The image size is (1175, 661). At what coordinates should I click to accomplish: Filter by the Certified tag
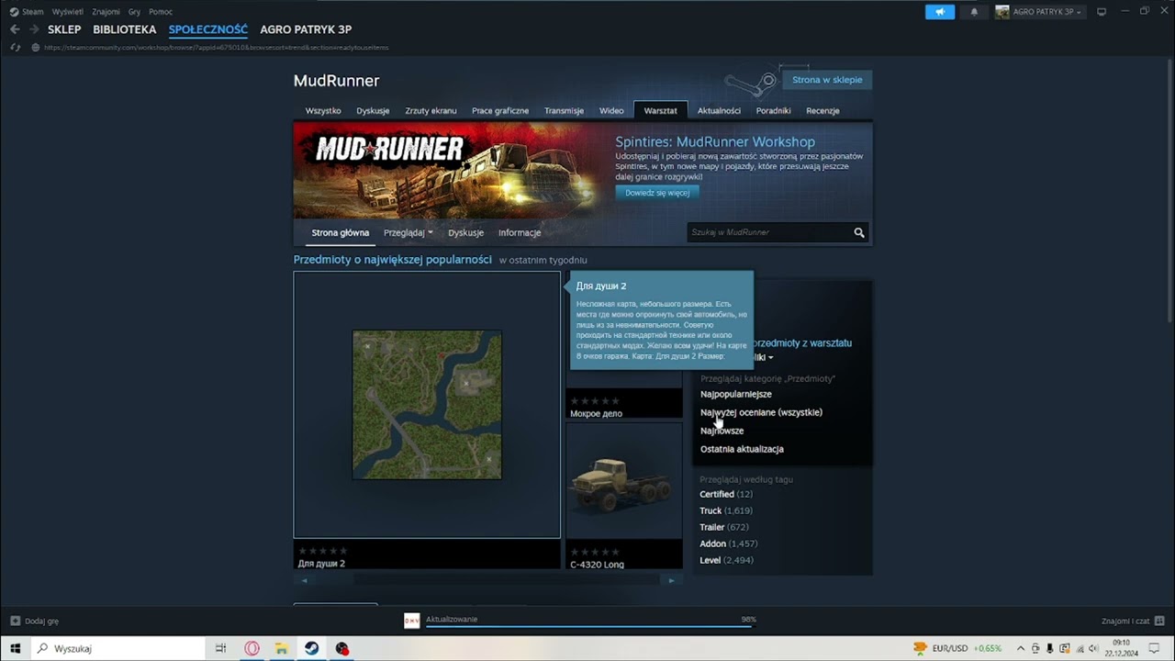pyautogui.click(x=717, y=494)
